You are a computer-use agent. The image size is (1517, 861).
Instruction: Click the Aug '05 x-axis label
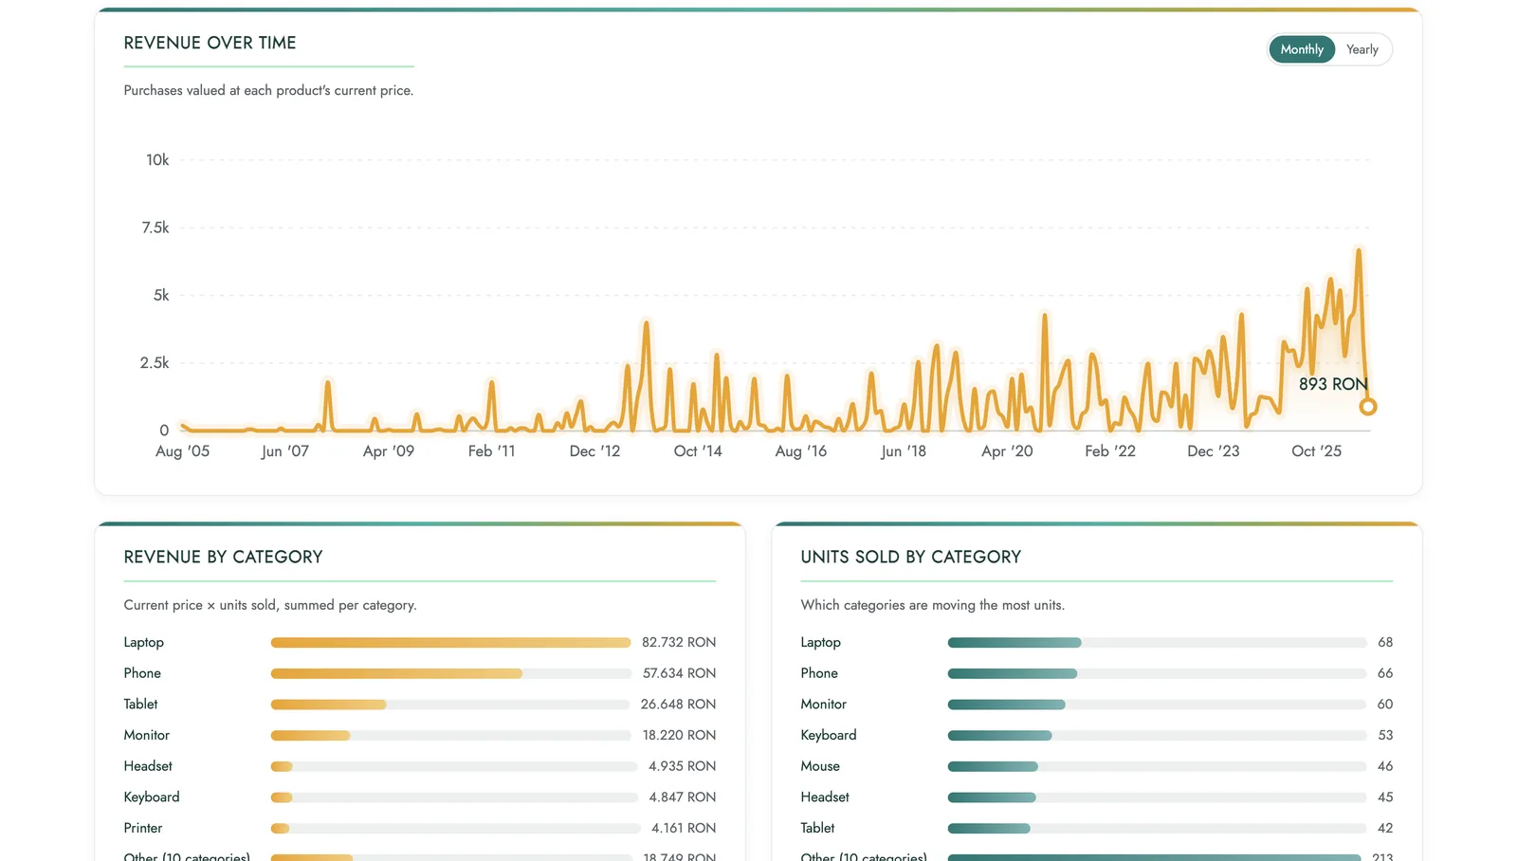coord(182,451)
